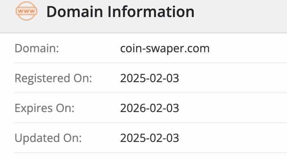Select the Domain Information heading
Viewport: 287px width, 159px height.
coord(120,12)
